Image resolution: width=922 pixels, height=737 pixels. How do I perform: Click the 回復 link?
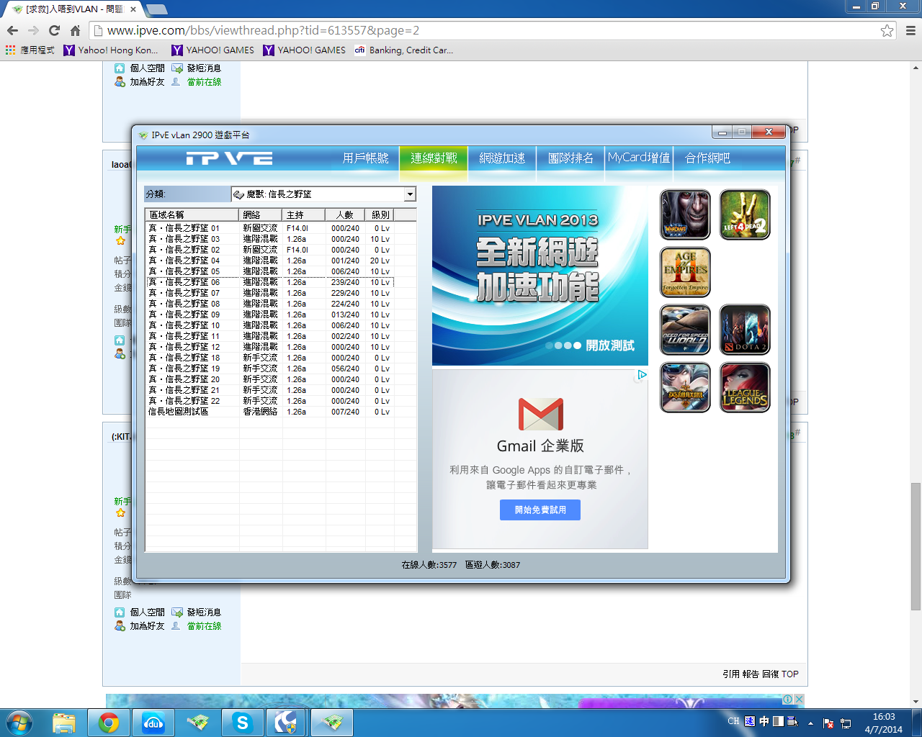pos(771,674)
